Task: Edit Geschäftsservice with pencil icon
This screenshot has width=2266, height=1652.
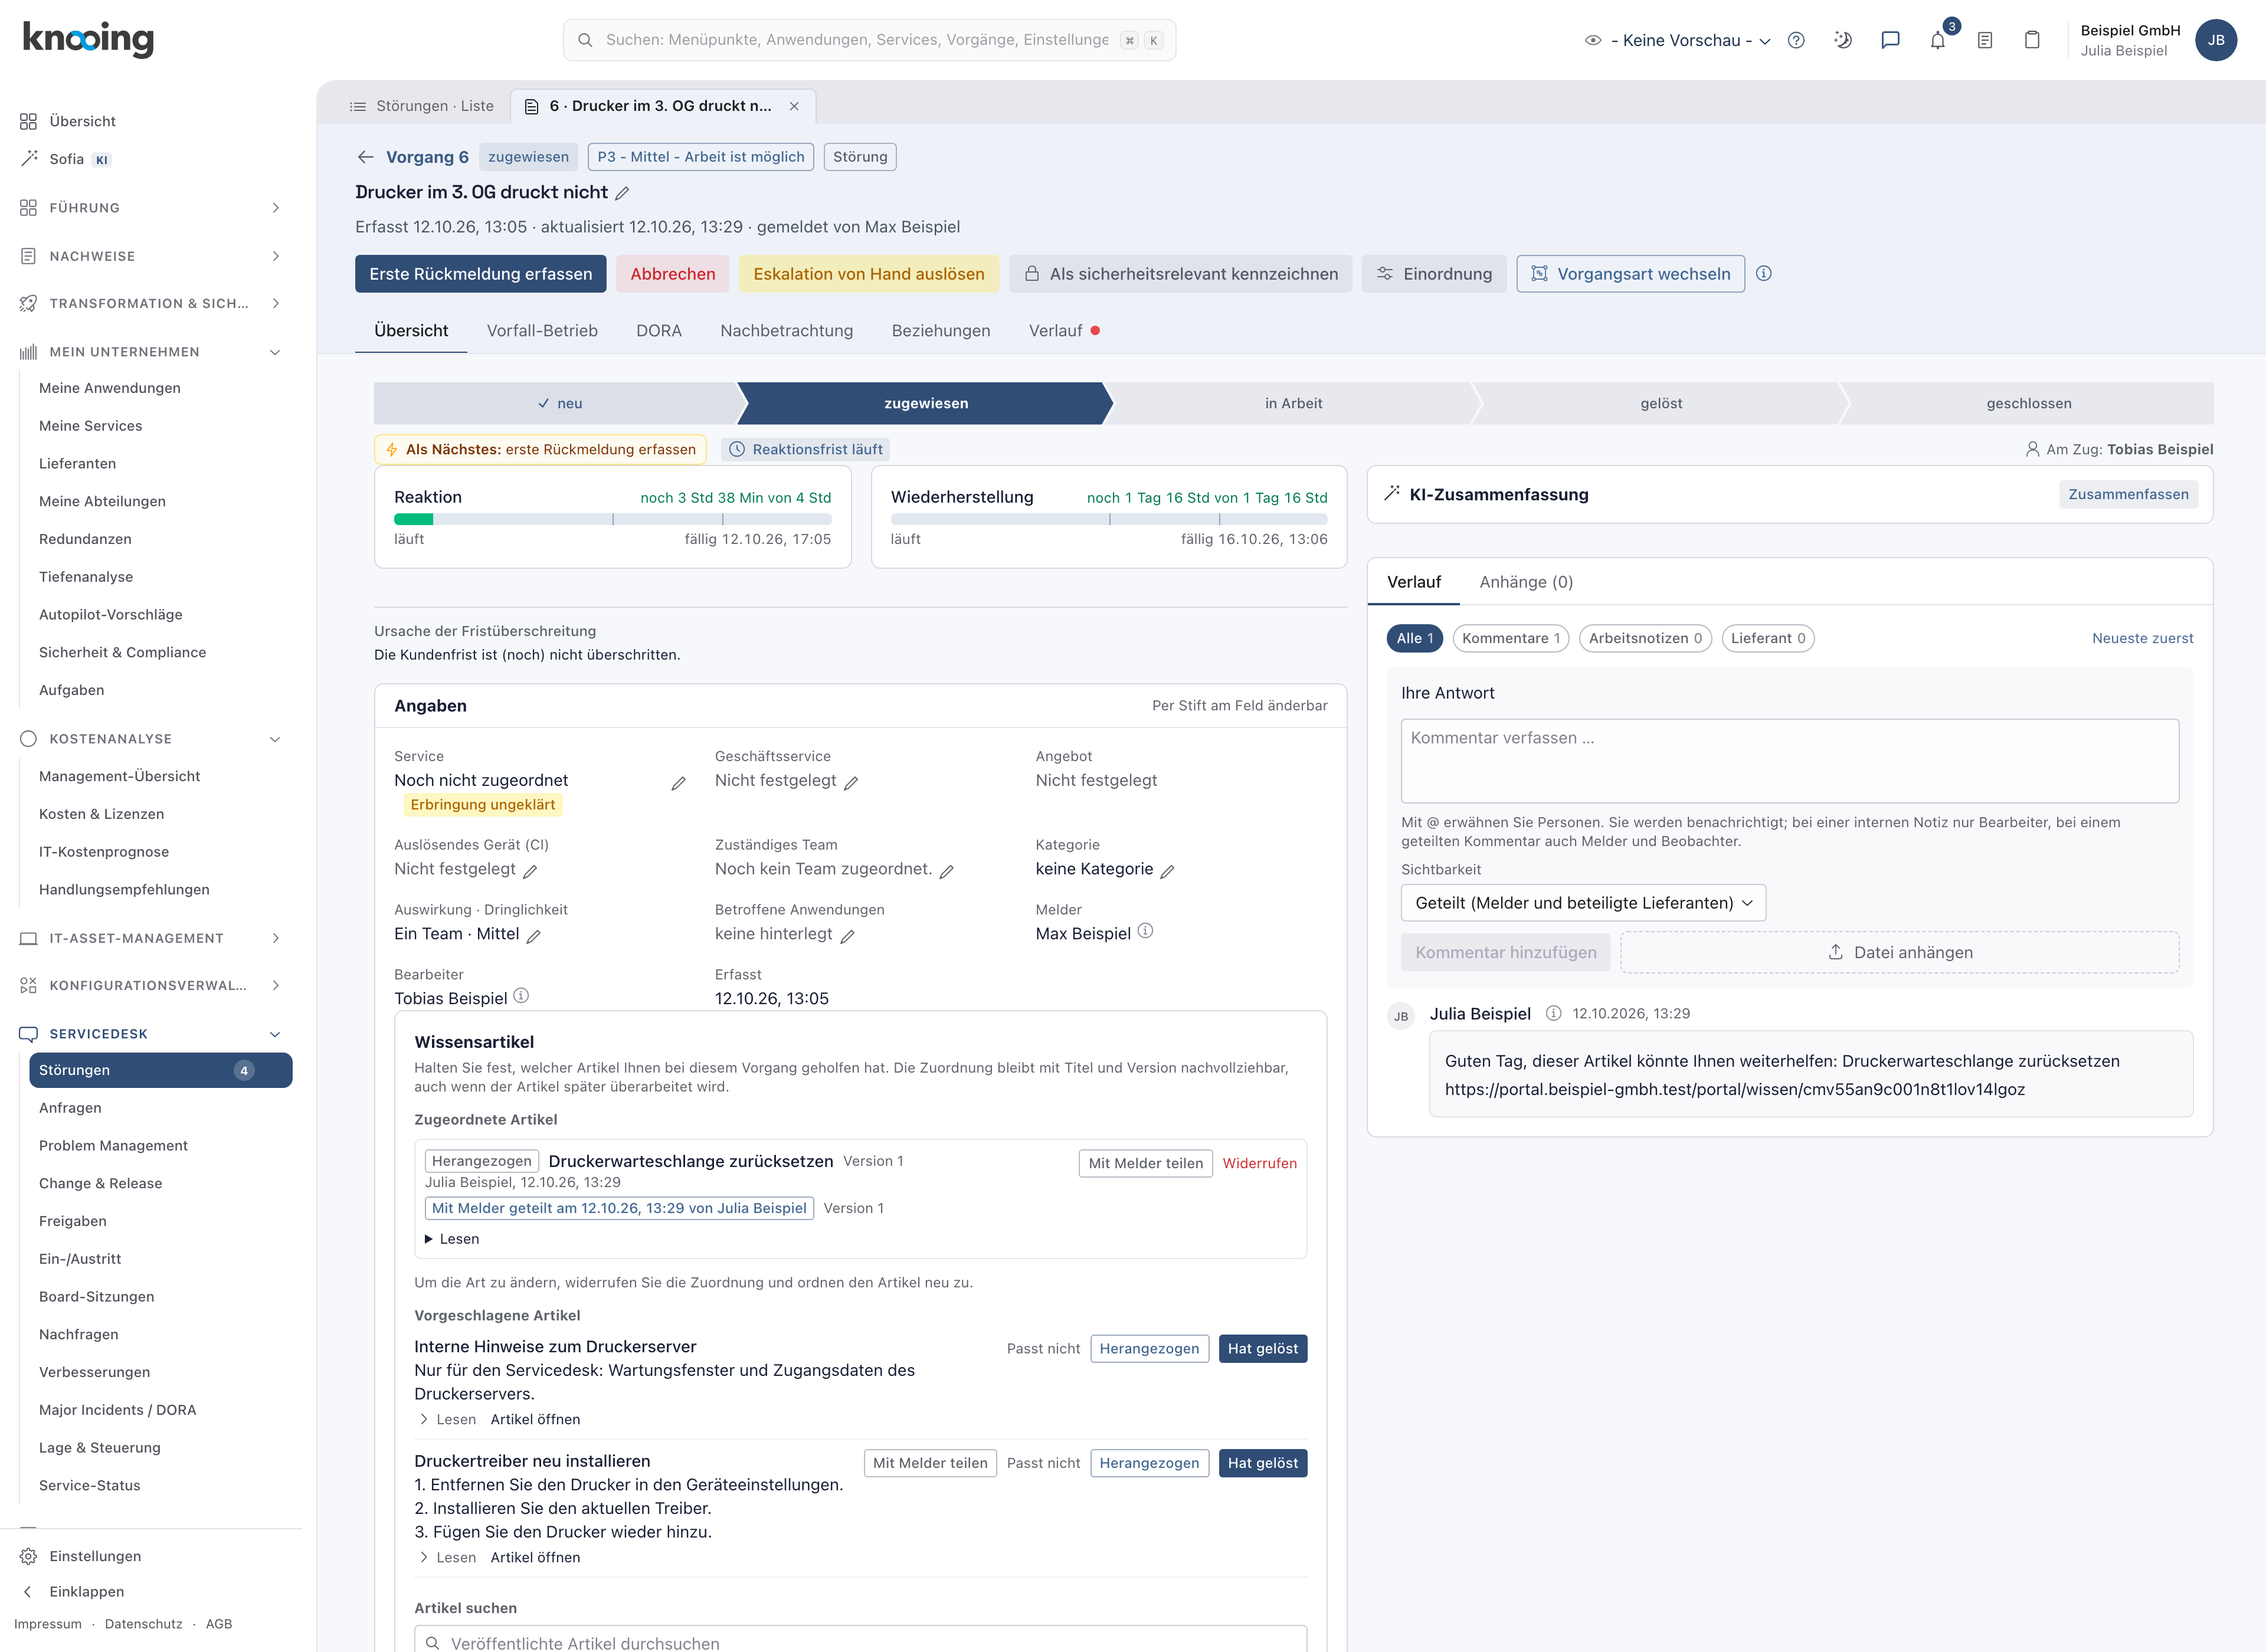Action: coord(851,782)
